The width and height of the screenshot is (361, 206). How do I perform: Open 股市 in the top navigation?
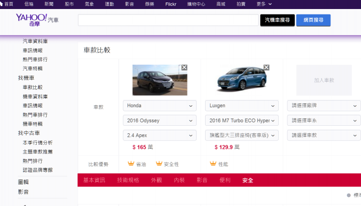pos(69,4)
